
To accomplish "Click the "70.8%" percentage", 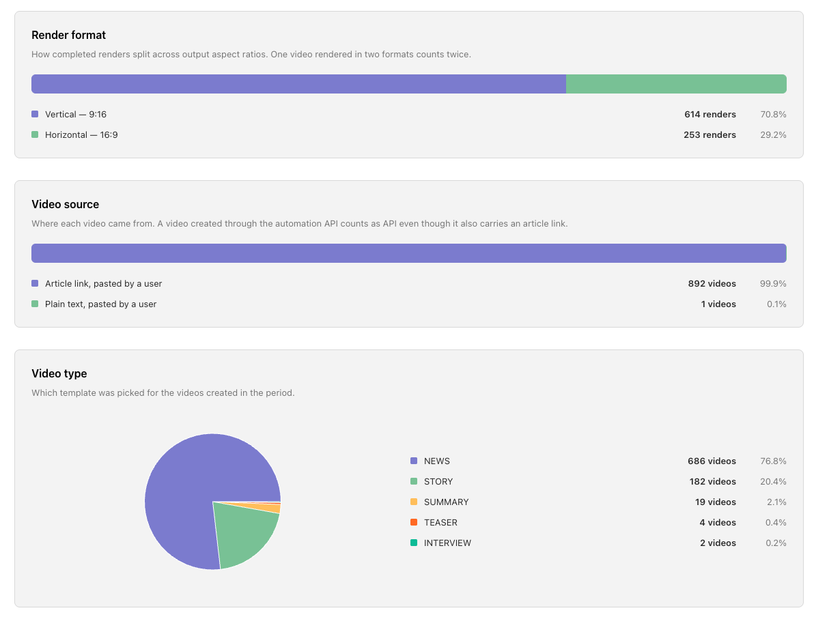I will tap(774, 114).
